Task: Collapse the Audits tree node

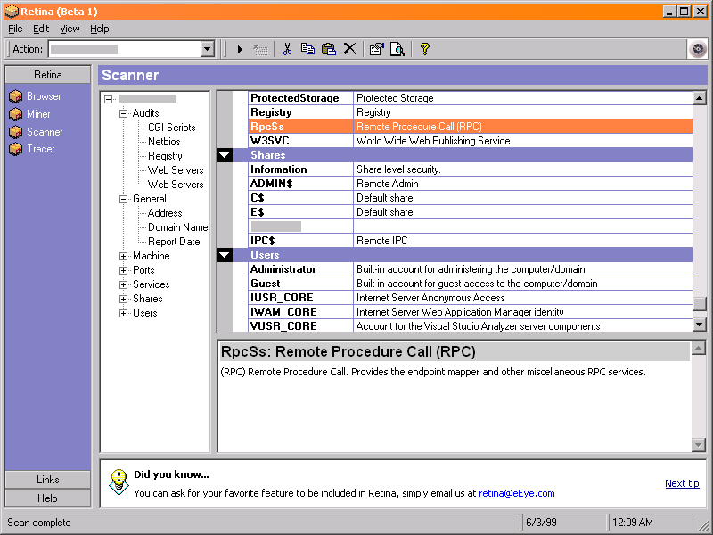Action: pyautogui.click(x=124, y=113)
